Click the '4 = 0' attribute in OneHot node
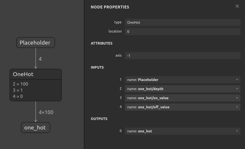The height and width of the screenshot is (149, 245). (18, 96)
